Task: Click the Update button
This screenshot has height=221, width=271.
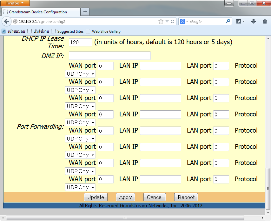Action: 96,197
